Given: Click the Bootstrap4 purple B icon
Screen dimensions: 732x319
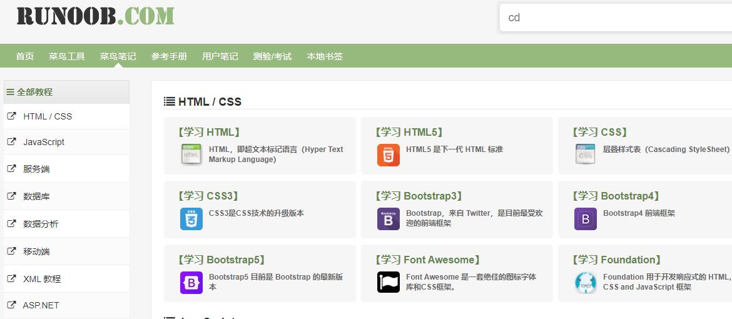Looking at the screenshot, I should tap(586, 218).
